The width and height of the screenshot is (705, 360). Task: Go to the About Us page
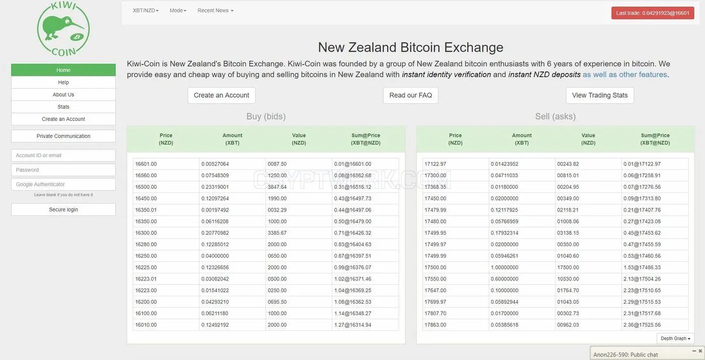pos(63,95)
